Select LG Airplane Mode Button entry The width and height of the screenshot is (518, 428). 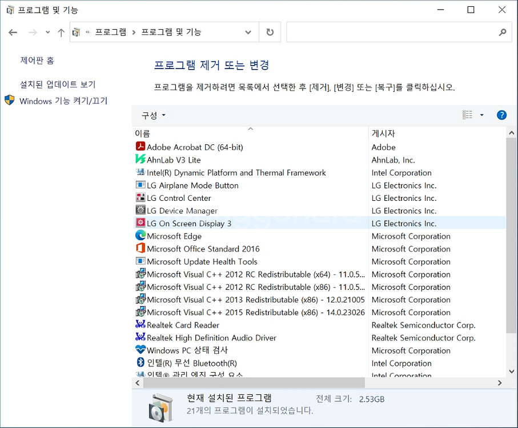[192, 185]
